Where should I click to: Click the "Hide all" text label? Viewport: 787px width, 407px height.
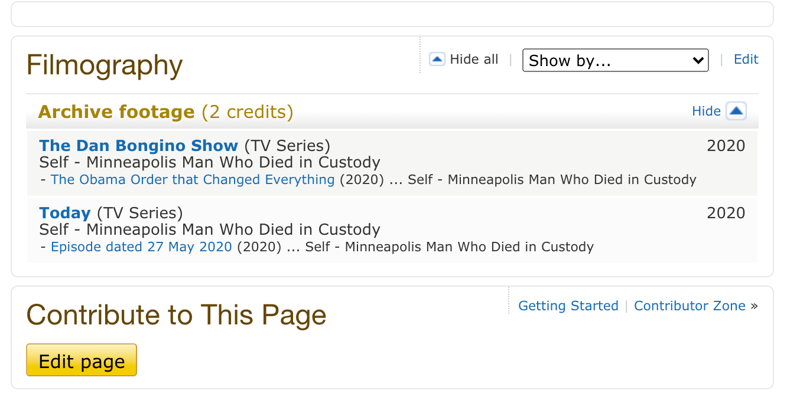click(x=474, y=60)
